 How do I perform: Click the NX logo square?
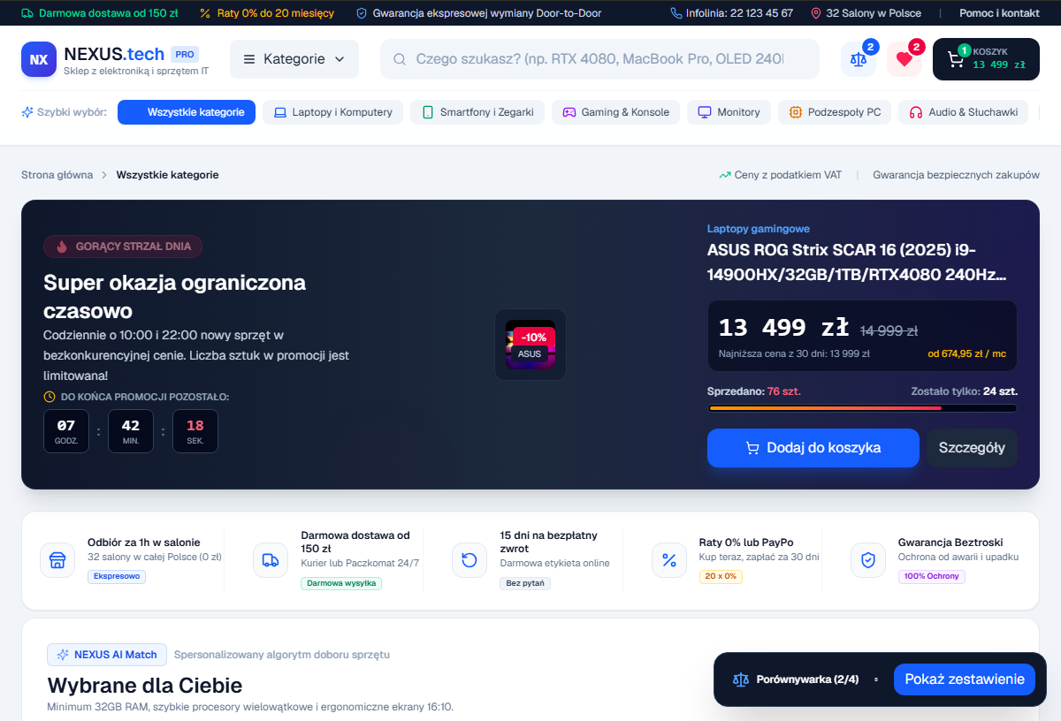[39, 59]
